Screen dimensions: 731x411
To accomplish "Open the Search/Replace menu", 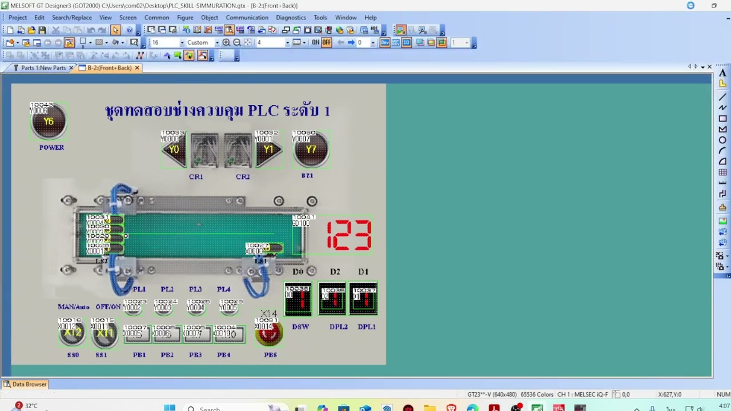I will 72,17.
